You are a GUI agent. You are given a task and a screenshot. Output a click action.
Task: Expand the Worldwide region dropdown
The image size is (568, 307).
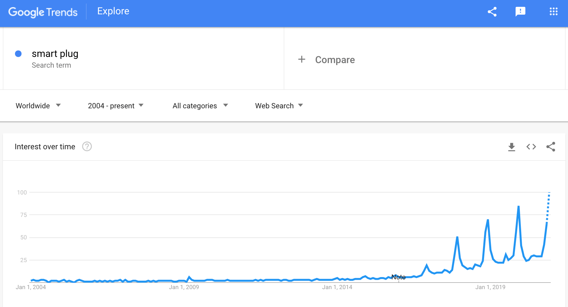(38, 106)
